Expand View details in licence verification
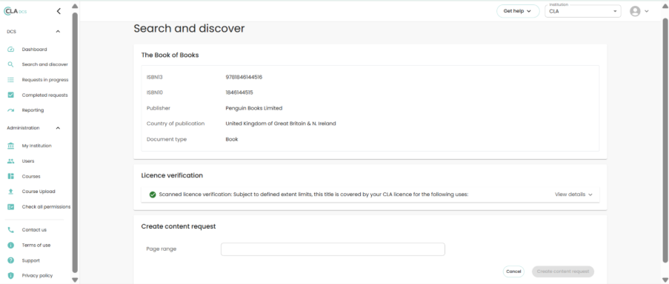This screenshot has width=669, height=284. point(573,195)
